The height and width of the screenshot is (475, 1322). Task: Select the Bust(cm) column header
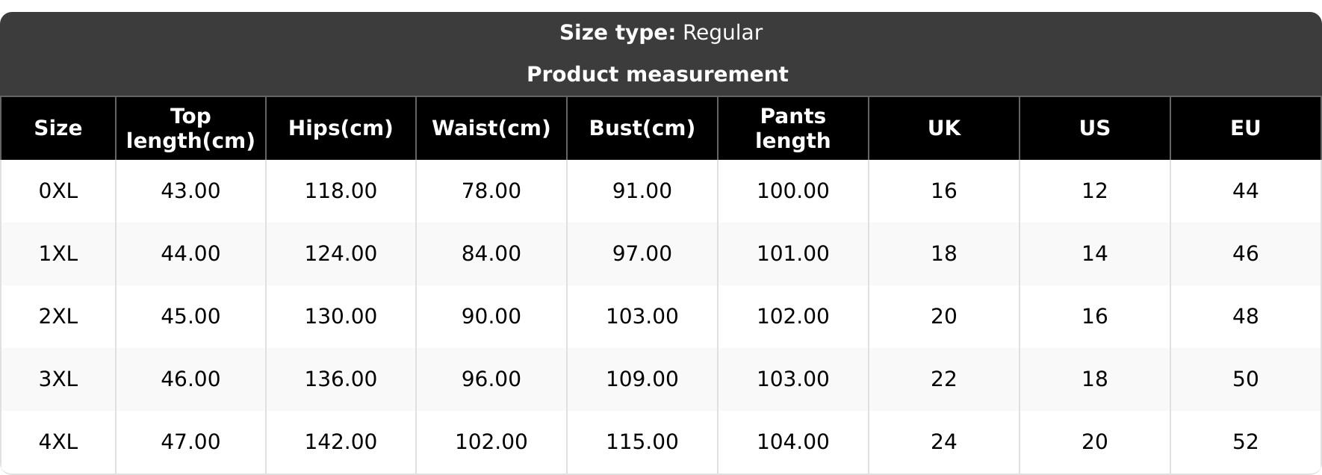pos(642,128)
